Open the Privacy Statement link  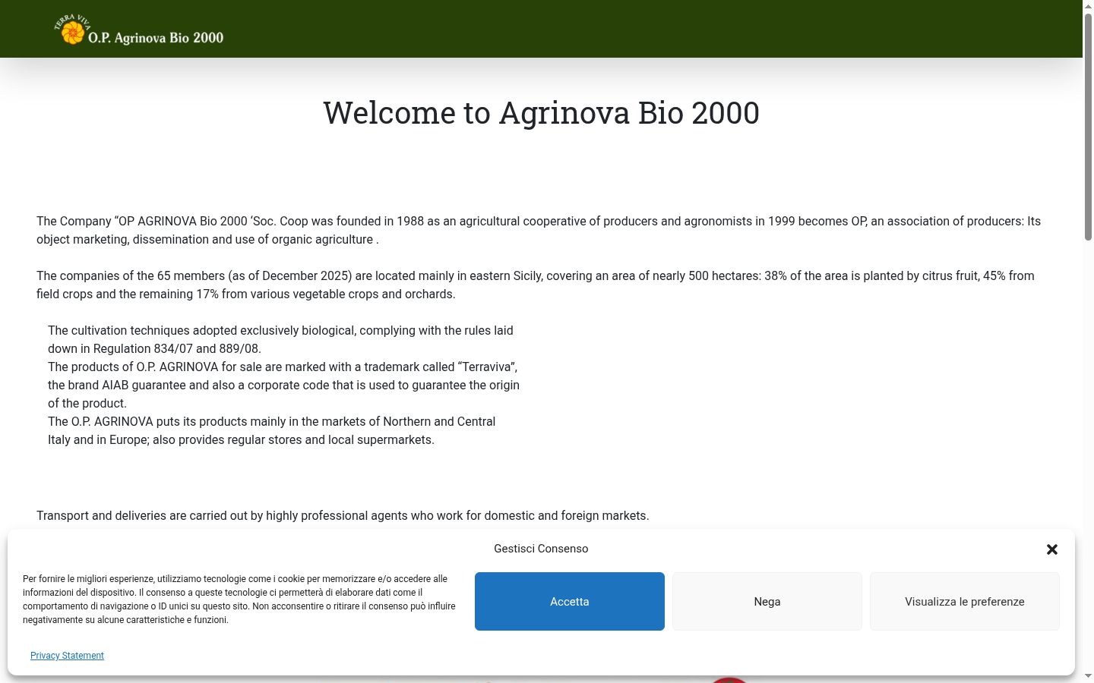tap(67, 656)
